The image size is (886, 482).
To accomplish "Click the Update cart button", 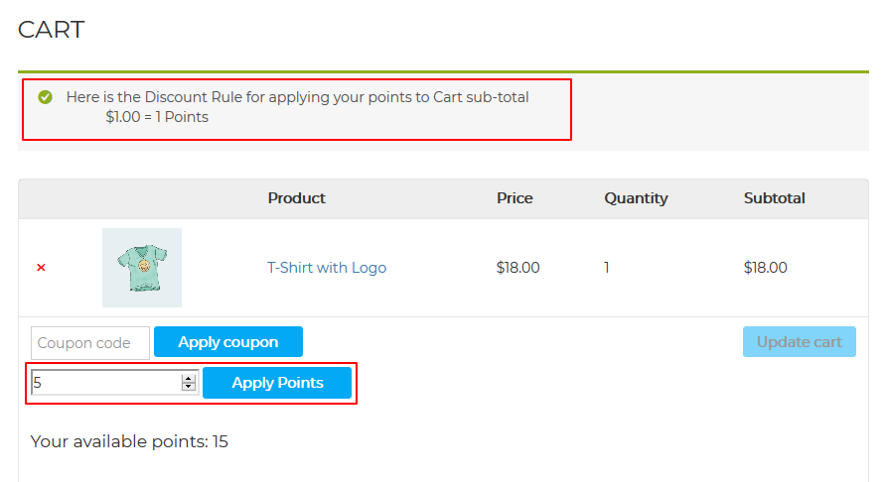I will [799, 342].
